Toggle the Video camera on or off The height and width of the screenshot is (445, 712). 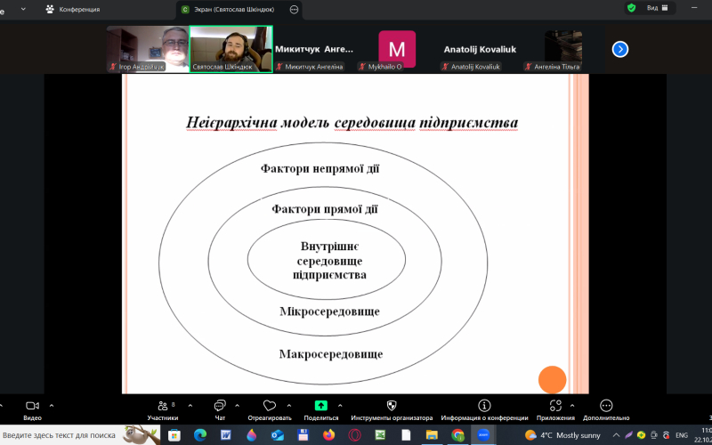[x=32, y=405]
